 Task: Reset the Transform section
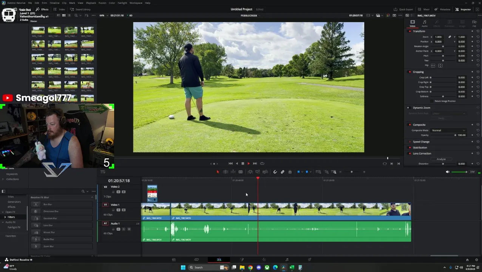point(478,31)
